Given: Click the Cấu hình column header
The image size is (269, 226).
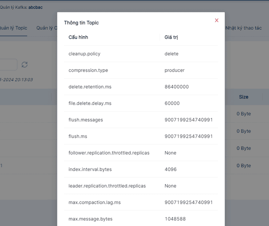Looking at the screenshot, I should (x=78, y=37).
